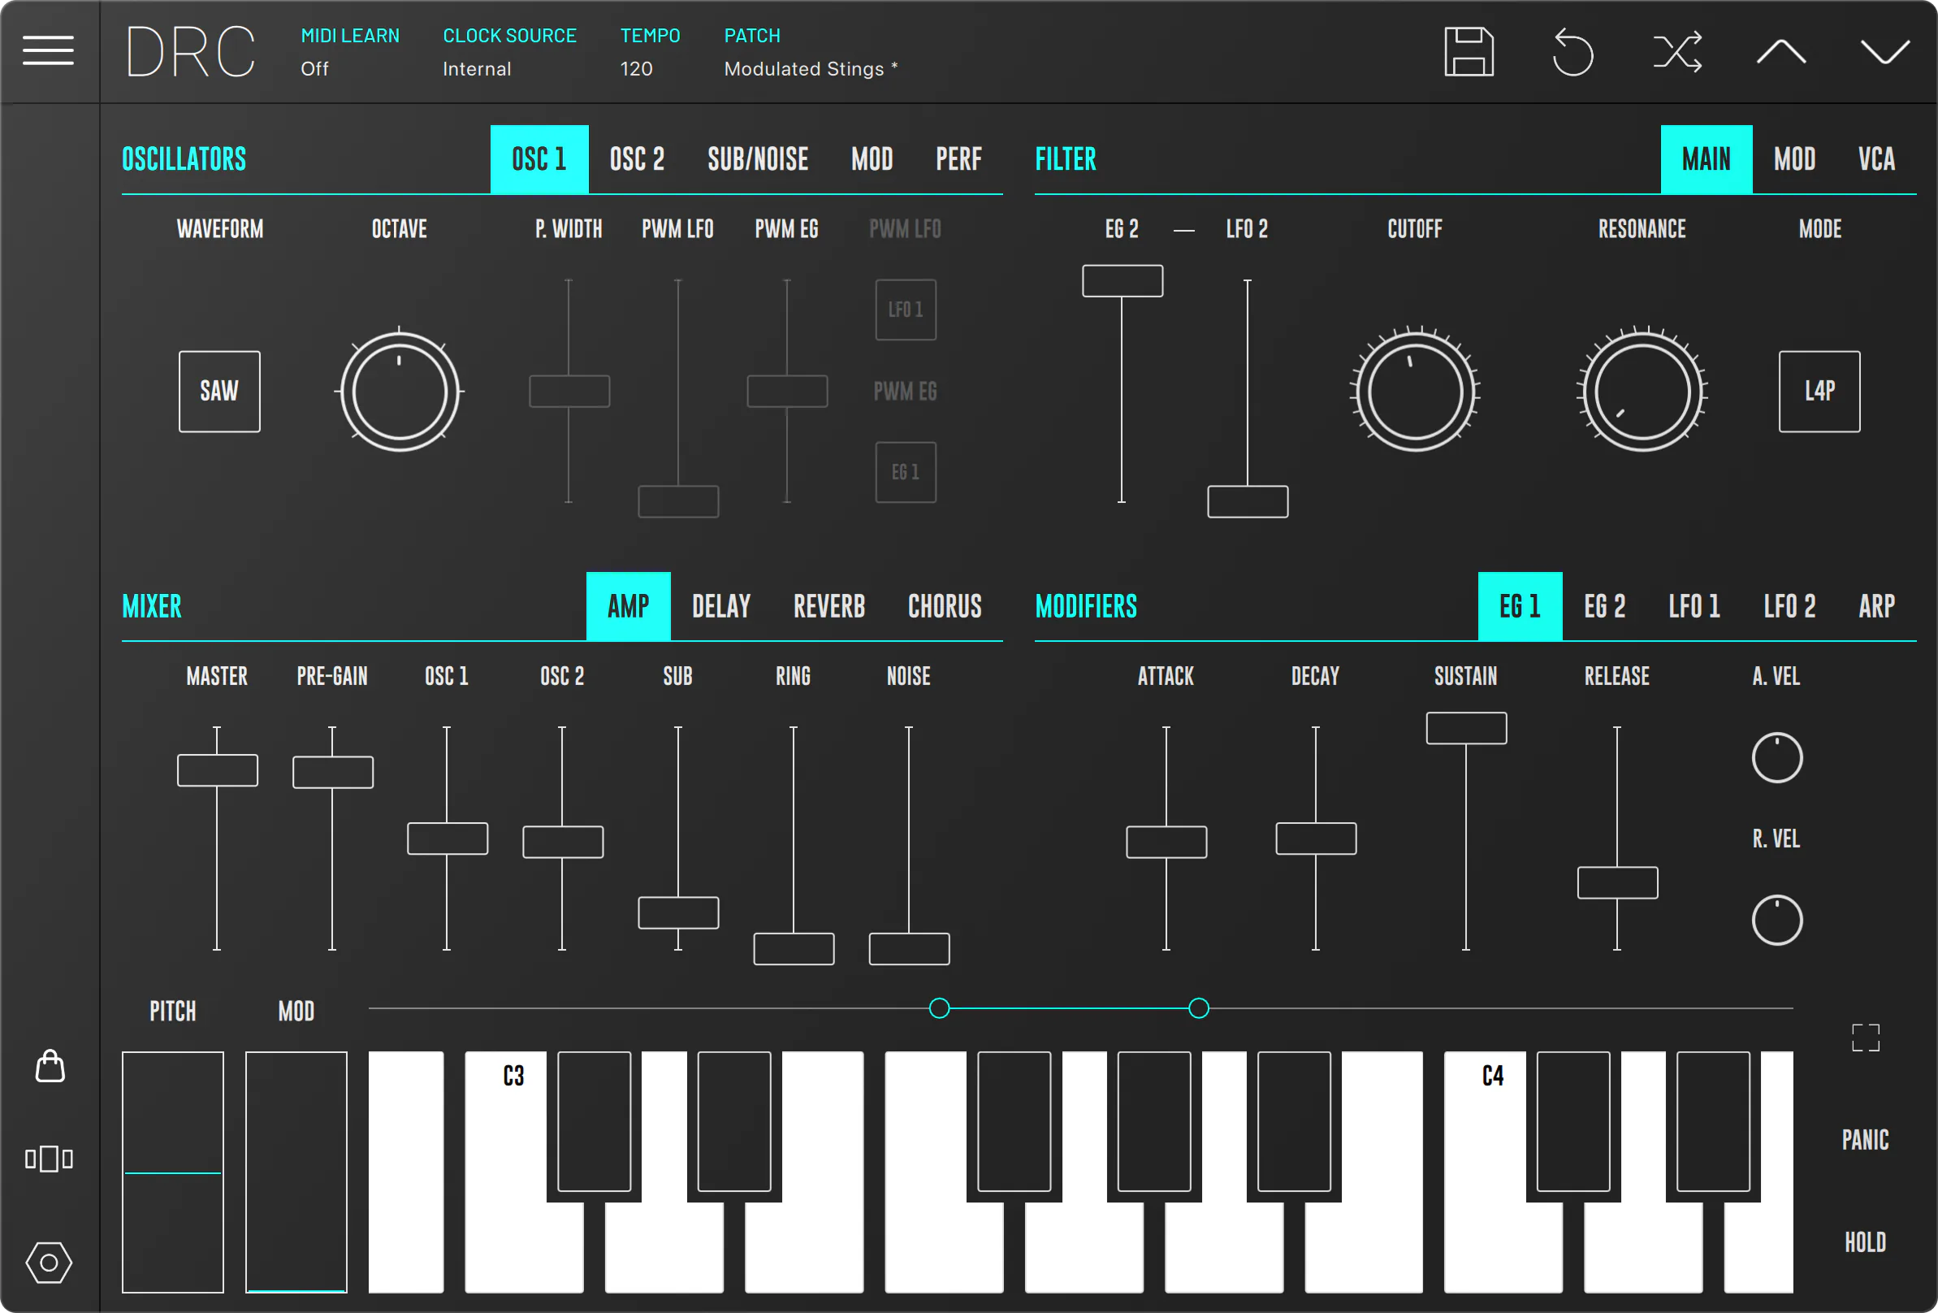Open the shop bag icon in the sidebar
The width and height of the screenshot is (1938, 1313).
50,1065
